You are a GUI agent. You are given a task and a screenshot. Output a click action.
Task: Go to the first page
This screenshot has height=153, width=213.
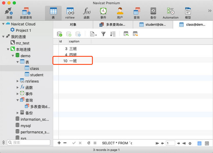click(157, 143)
